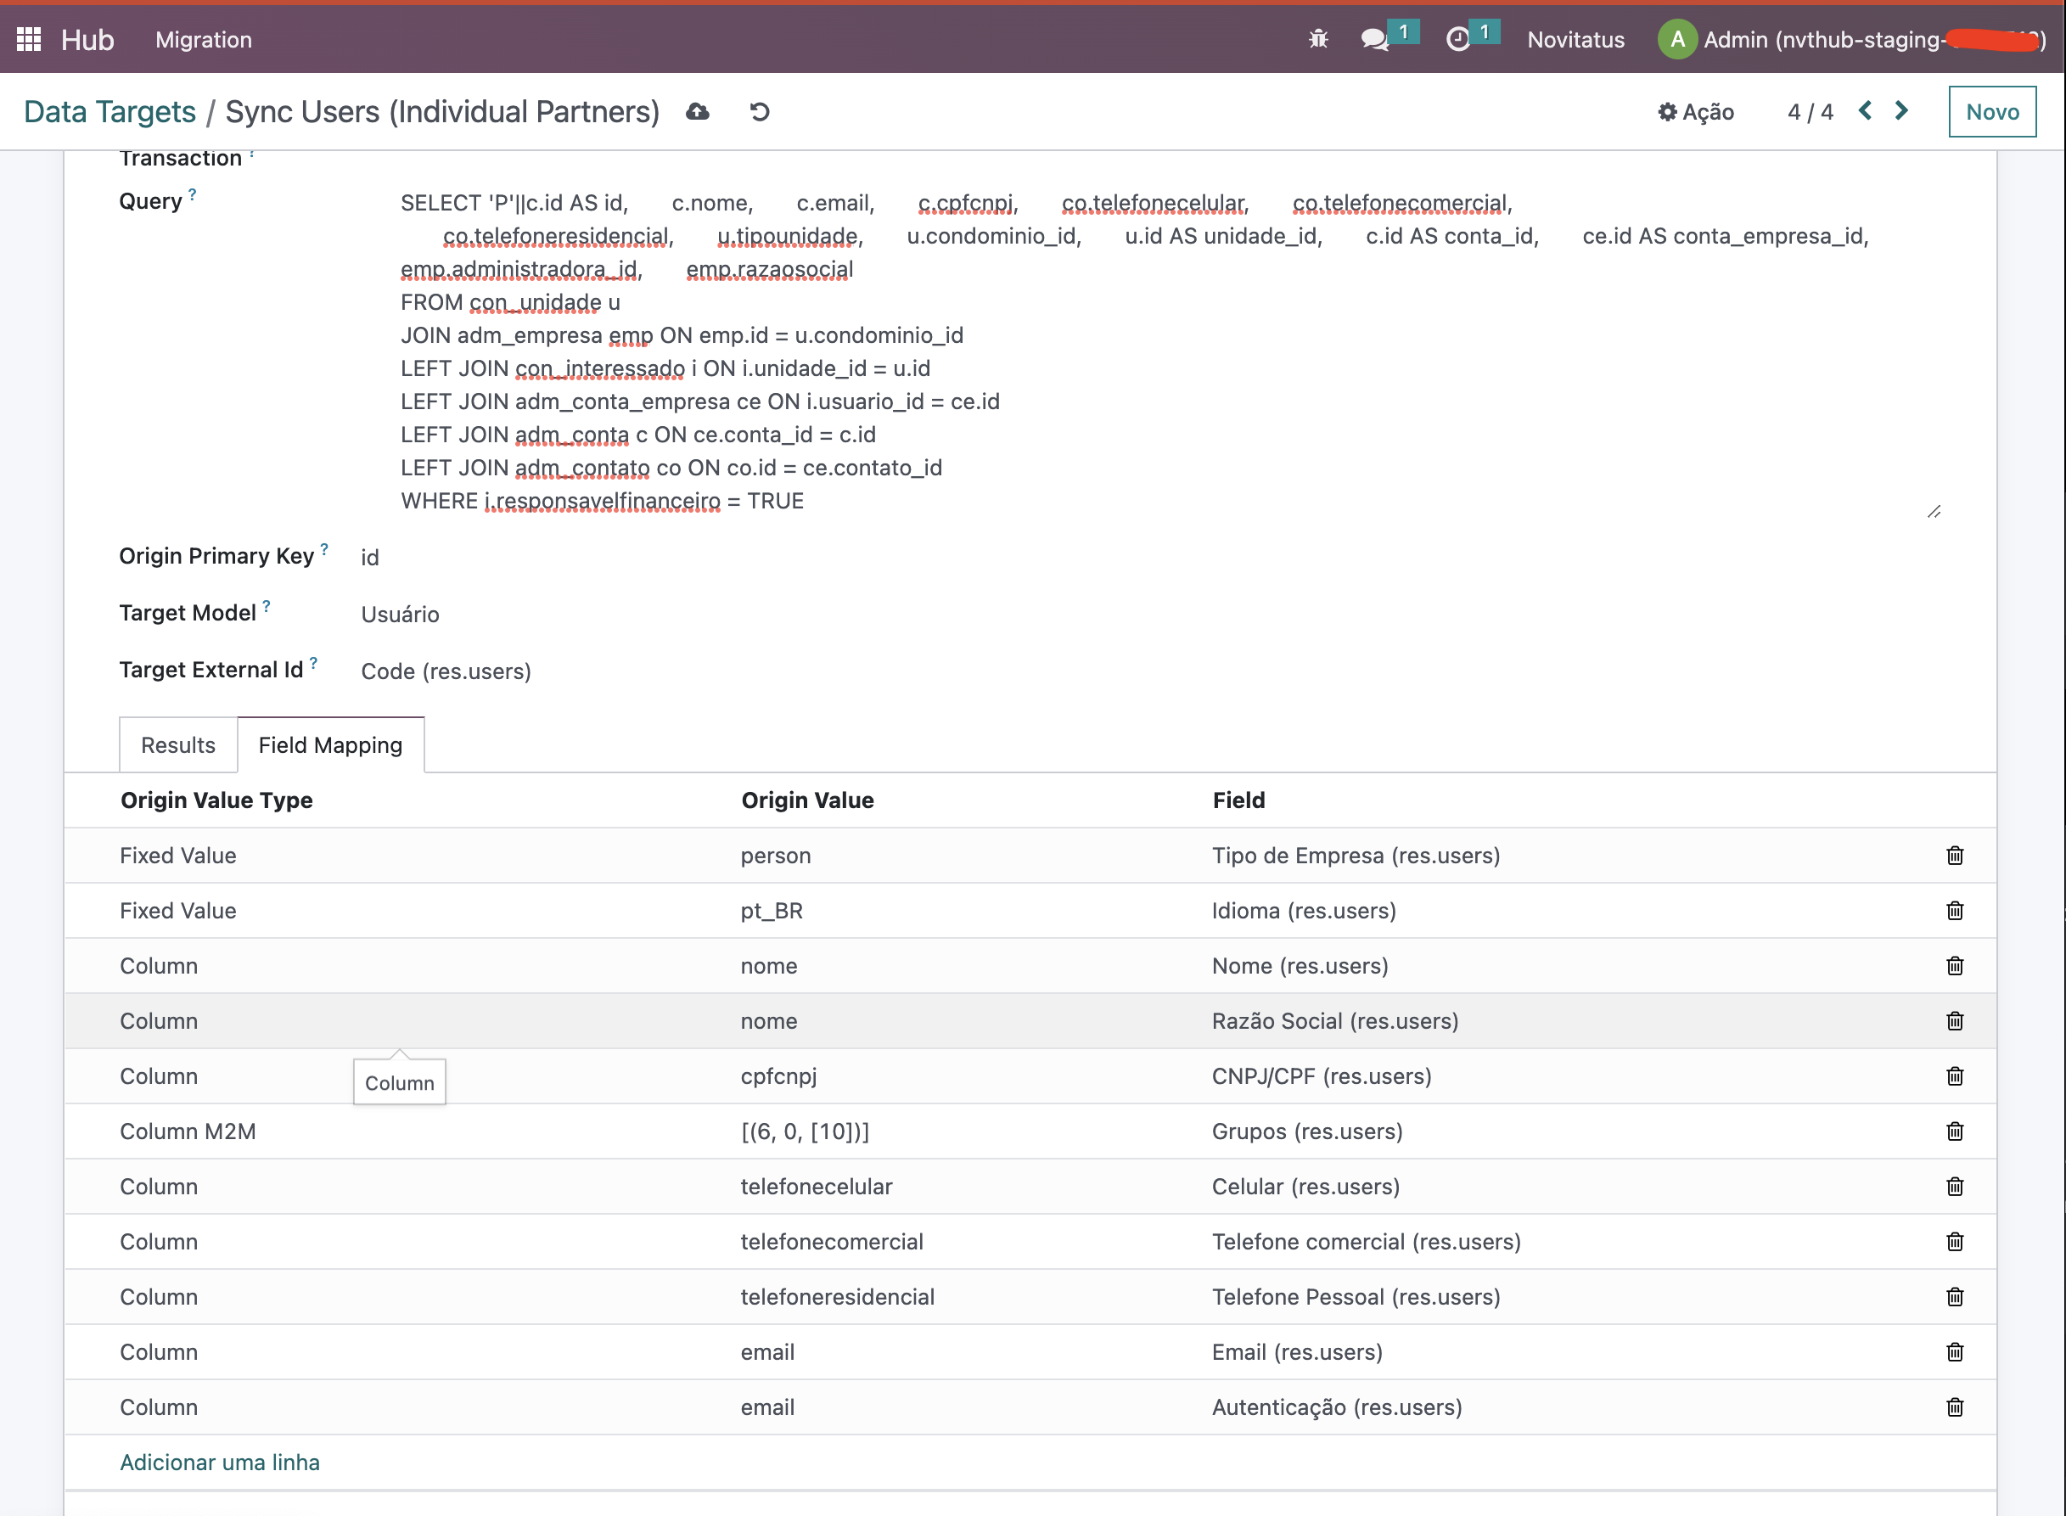Delete the Idioma mapping row
Image resolution: width=2066 pixels, height=1516 pixels.
(x=1955, y=910)
